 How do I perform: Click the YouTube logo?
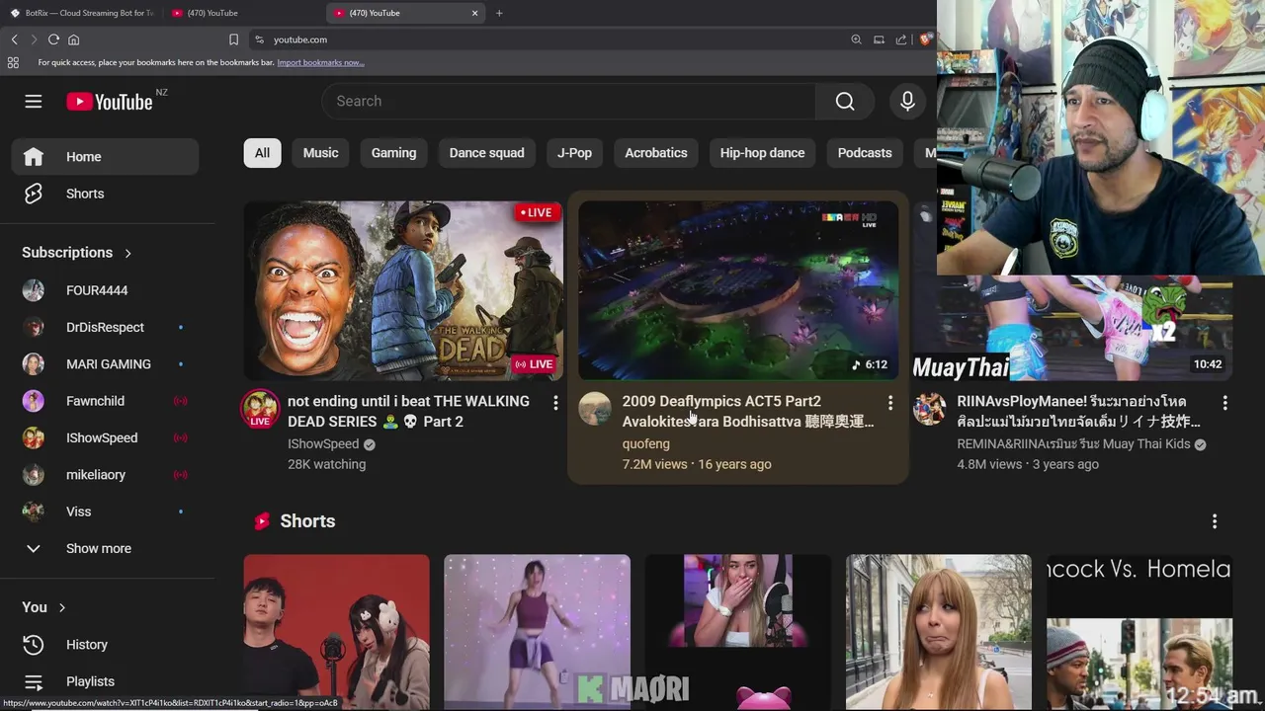[x=110, y=102]
